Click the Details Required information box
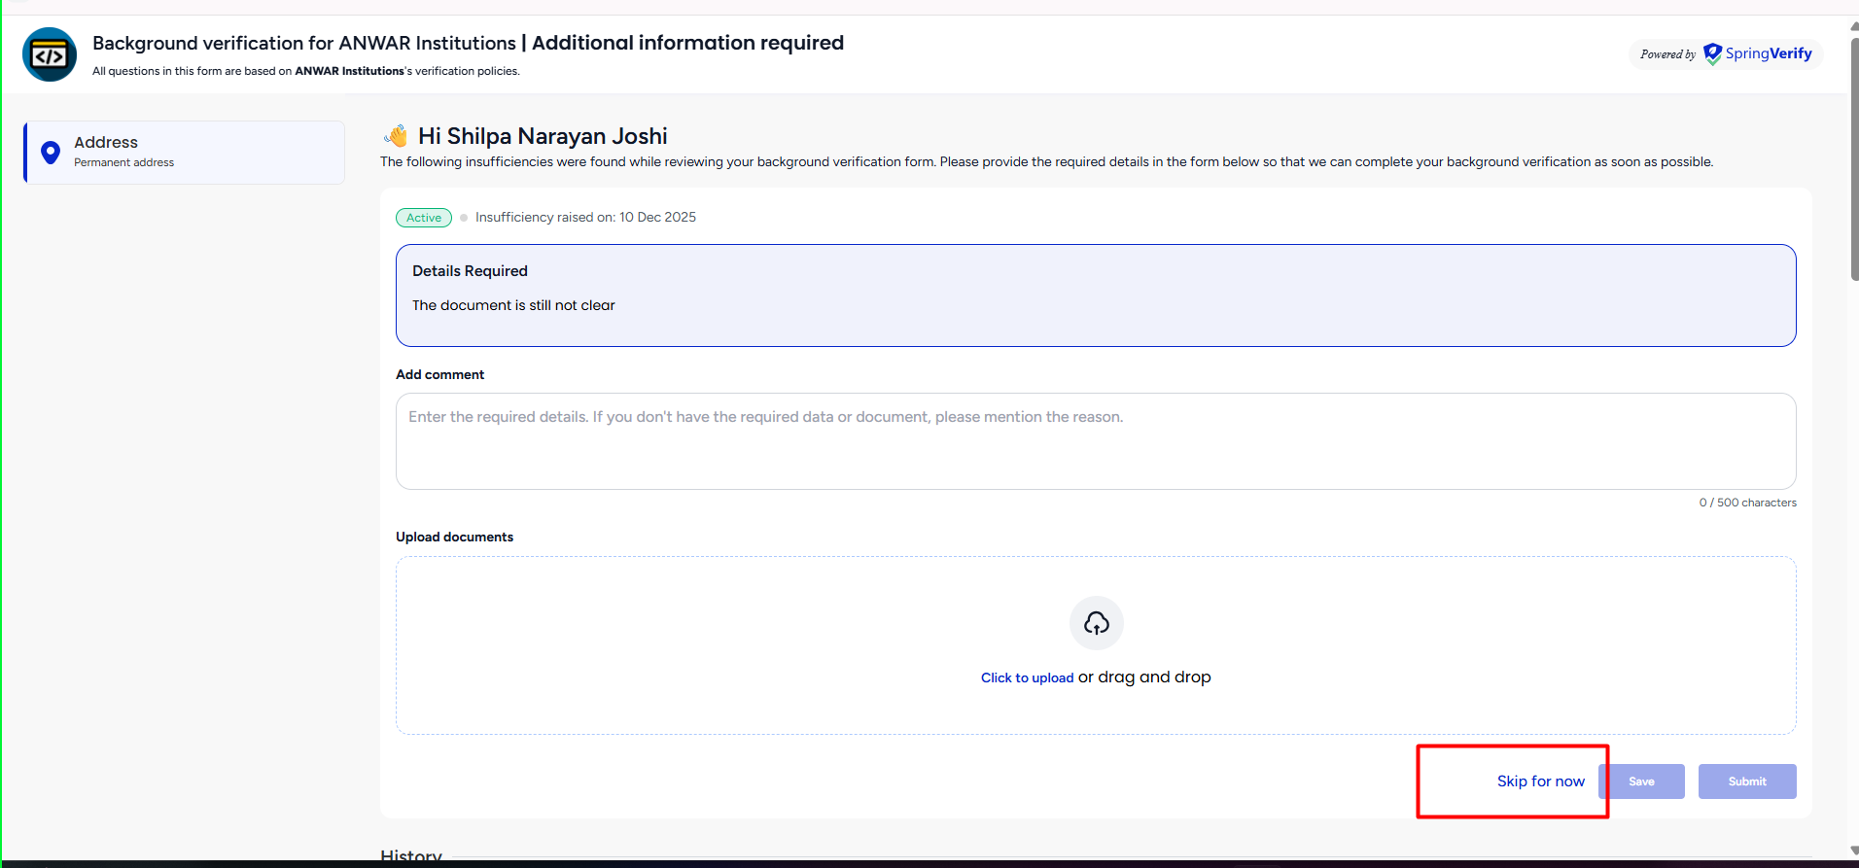Viewport: 1859px width, 868px height. click(x=1095, y=295)
